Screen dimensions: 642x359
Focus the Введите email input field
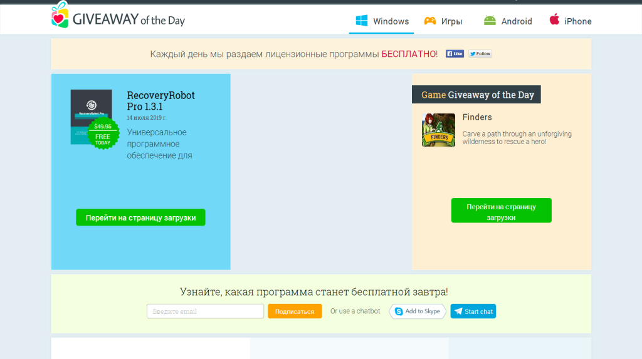tap(205, 311)
